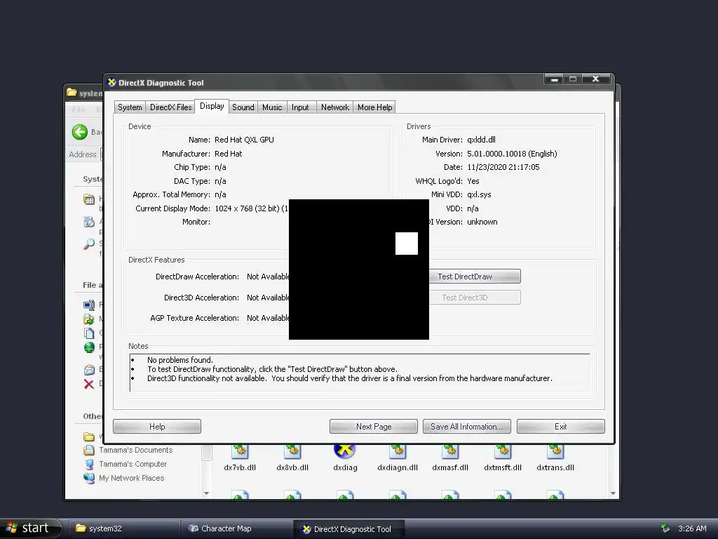Click Tamama's Documents link in Other Places
The height and width of the screenshot is (539, 718).
136,450
